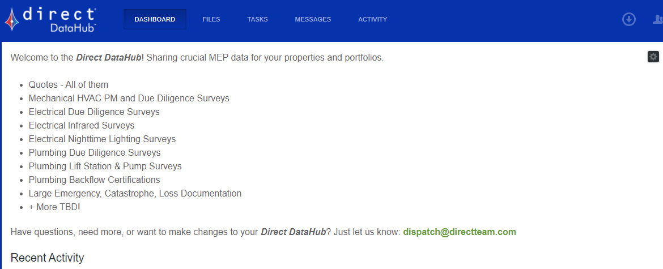The width and height of the screenshot is (663, 269).
Task: Switch to the Dashboard tab
Action: (155, 19)
